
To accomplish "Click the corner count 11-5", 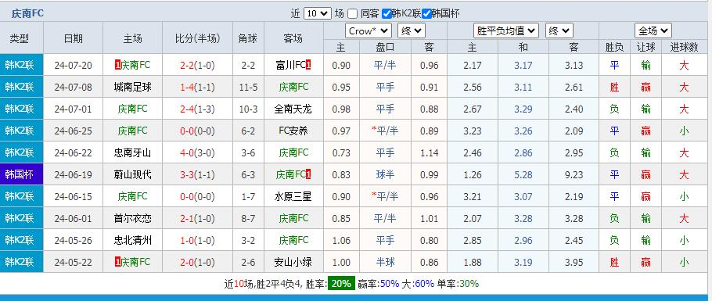I will 248,87.
